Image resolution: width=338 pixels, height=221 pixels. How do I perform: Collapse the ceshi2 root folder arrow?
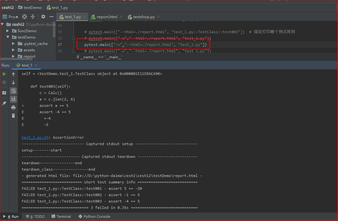pos(2,24)
